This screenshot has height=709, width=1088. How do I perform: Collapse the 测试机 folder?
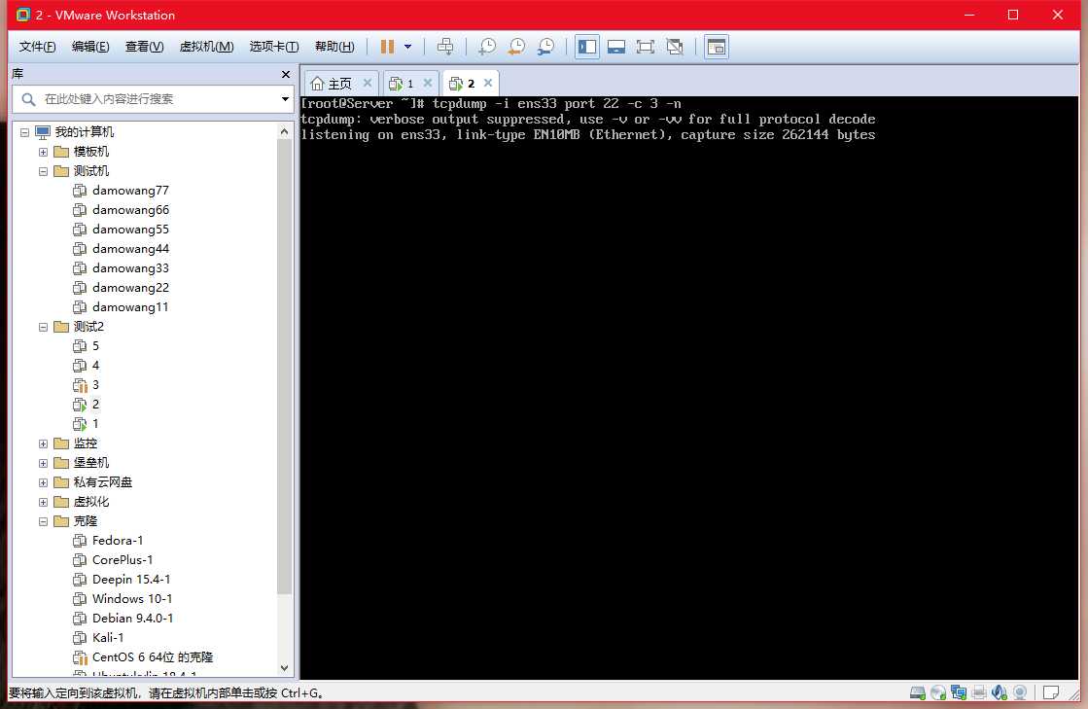43,170
